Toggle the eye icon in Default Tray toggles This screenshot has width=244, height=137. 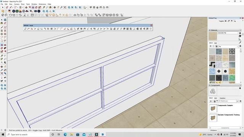(x=226, y=21)
